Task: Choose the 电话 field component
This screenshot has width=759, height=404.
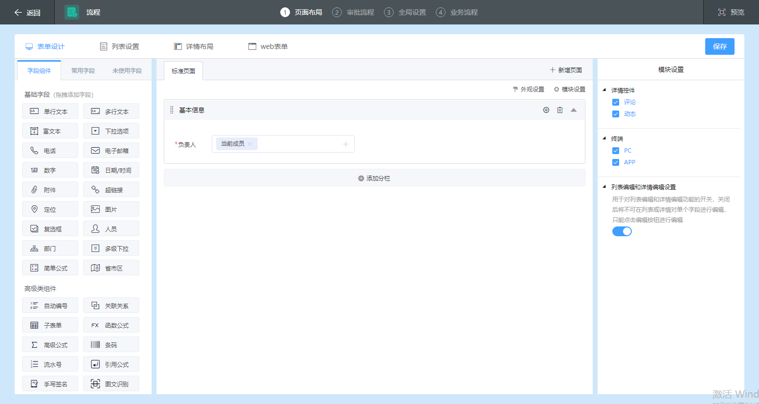Action: pos(50,151)
